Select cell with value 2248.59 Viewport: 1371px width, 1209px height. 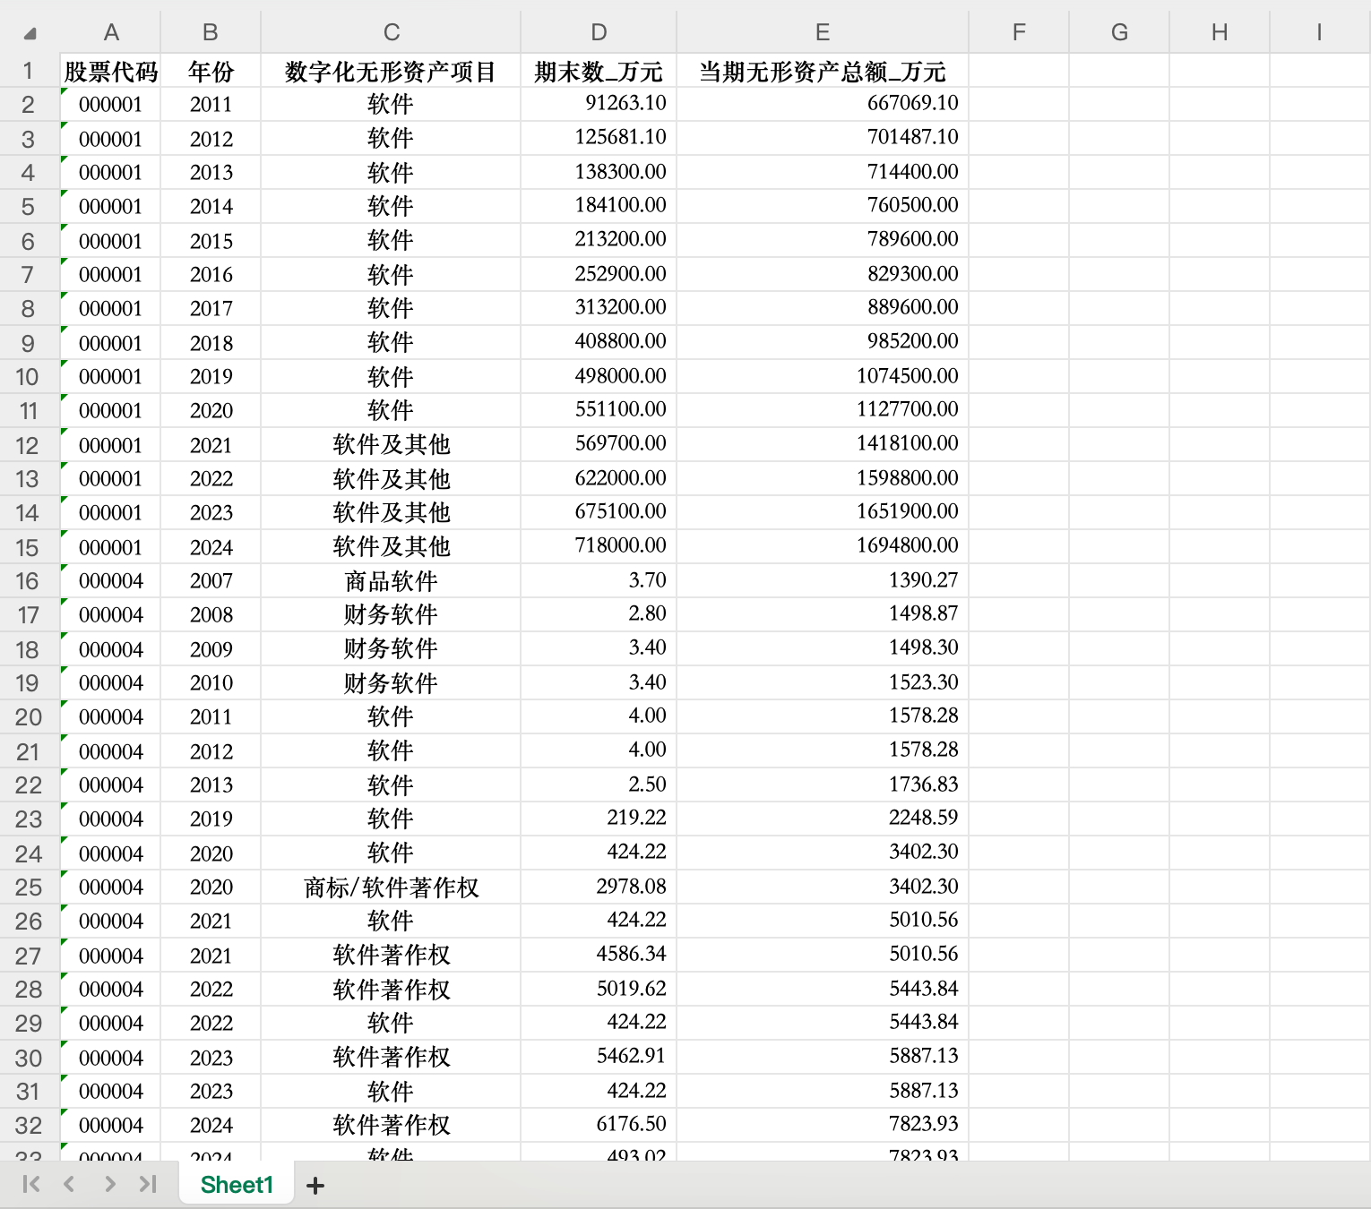[823, 819]
